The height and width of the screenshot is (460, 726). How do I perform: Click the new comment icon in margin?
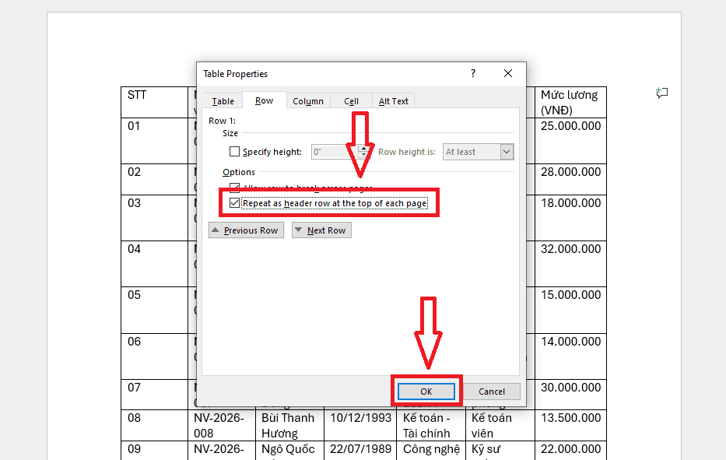[x=662, y=93]
